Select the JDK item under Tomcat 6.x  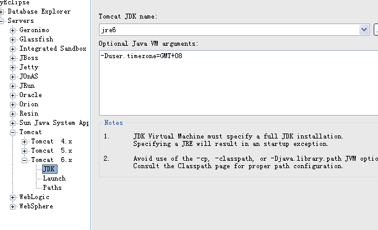(49, 169)
